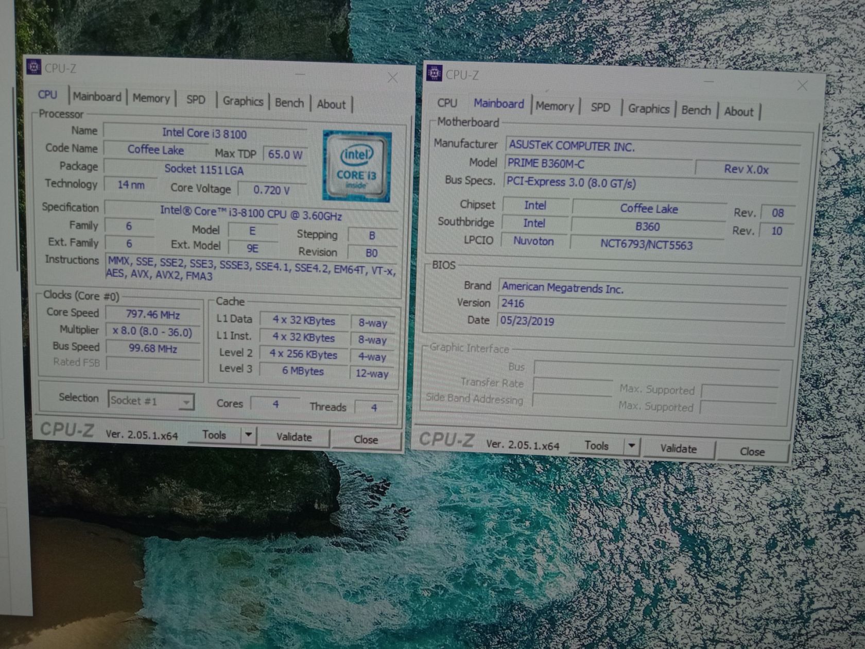865x649 pixels.
Task: Click Validate button in left CPU-Z window
Action: [294, 437]
